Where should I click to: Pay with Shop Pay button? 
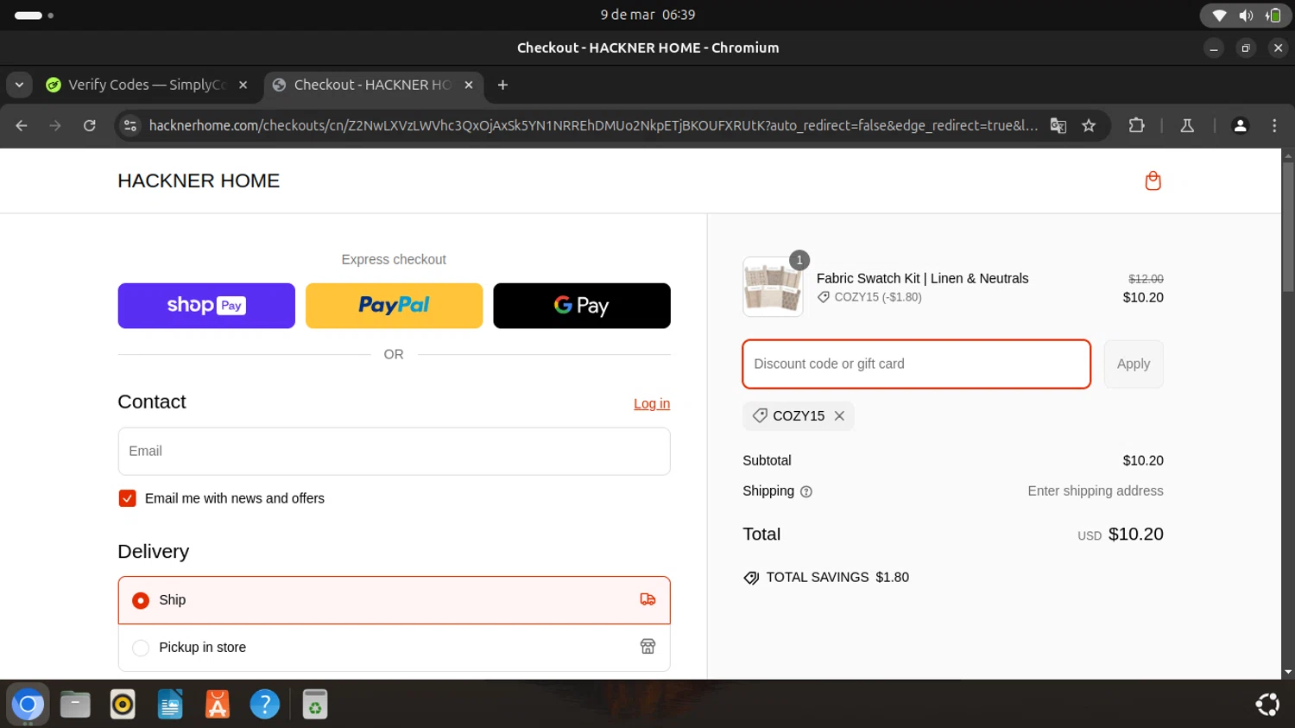pyautogui.click(x=206, y=306)
